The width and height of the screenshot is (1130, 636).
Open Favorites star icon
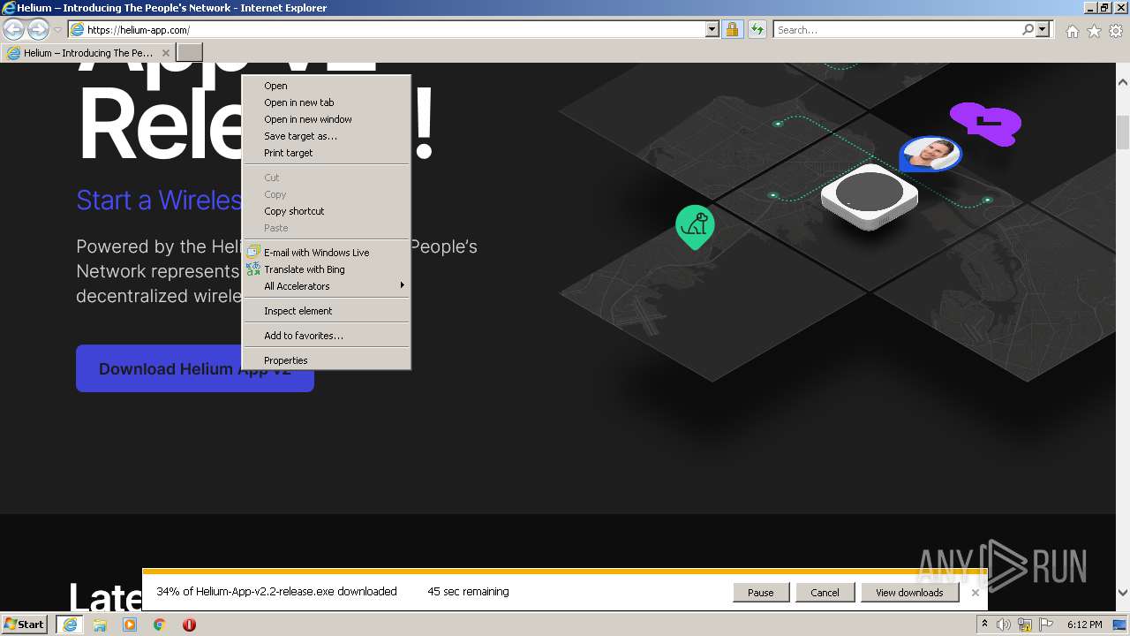[x=1094, y=31]
